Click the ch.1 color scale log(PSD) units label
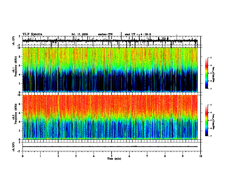 pos(214,74)
